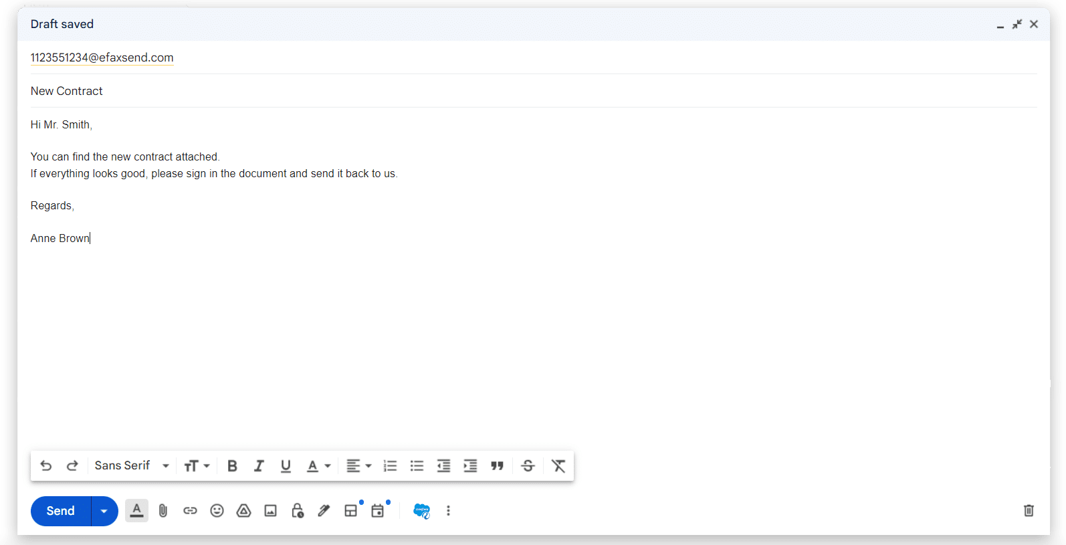Decrease the indent level
The image size is (1066, 545).
(x=443, y=465)
